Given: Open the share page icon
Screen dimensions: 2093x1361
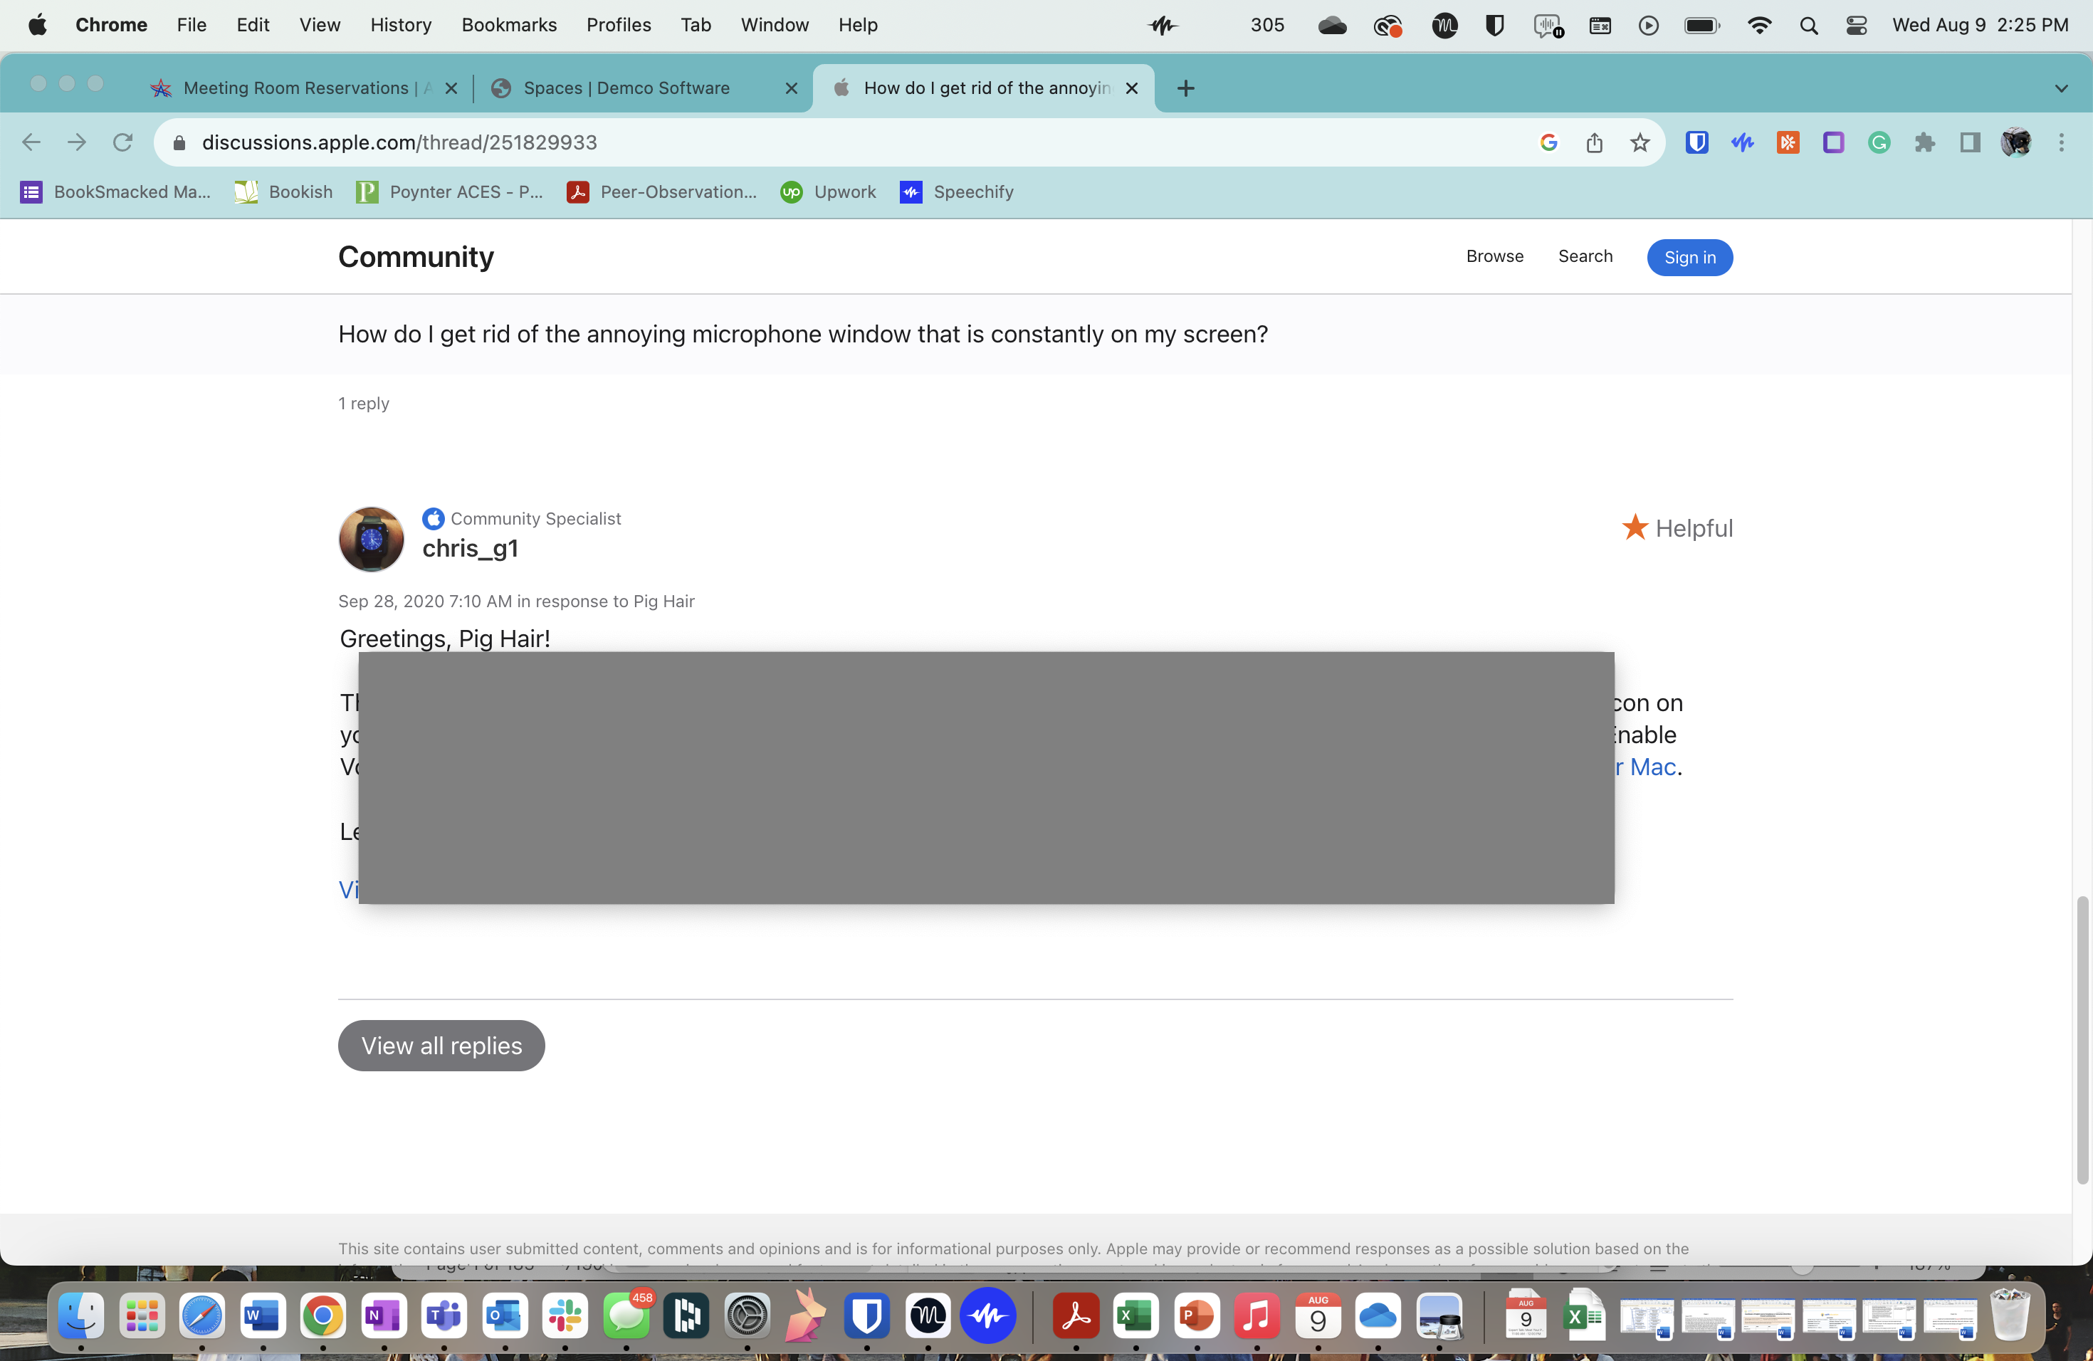Looking at the screenshot, I should coord(1595,142).
